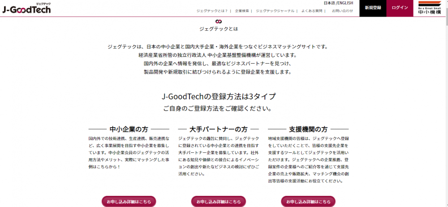Screen dimensions: 448x207
Task: Switch language to ENGLISH
Action: (x=345, y=3)
